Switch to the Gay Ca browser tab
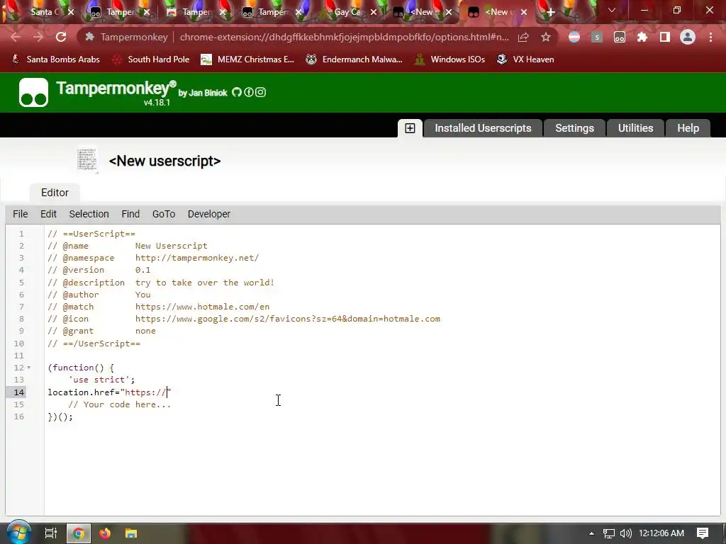 pos(346,12)
